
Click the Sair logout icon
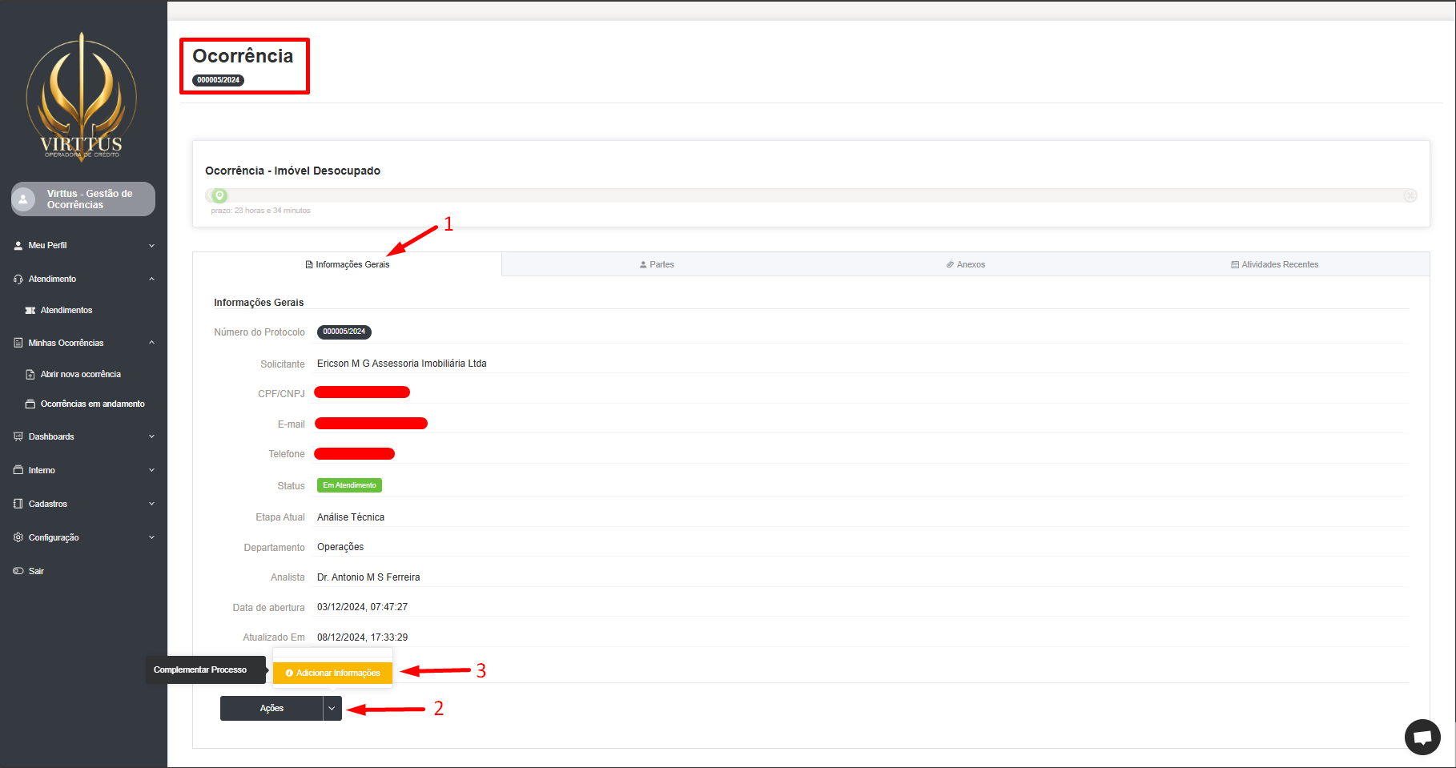[x=18, y=571]
